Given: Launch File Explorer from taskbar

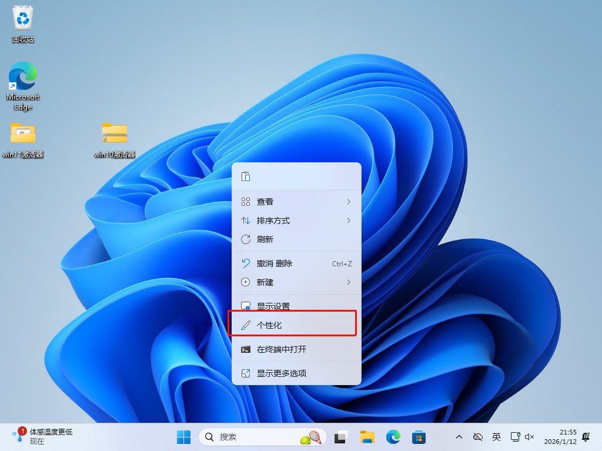Looking at the screenshot, I should pos(367,437).
